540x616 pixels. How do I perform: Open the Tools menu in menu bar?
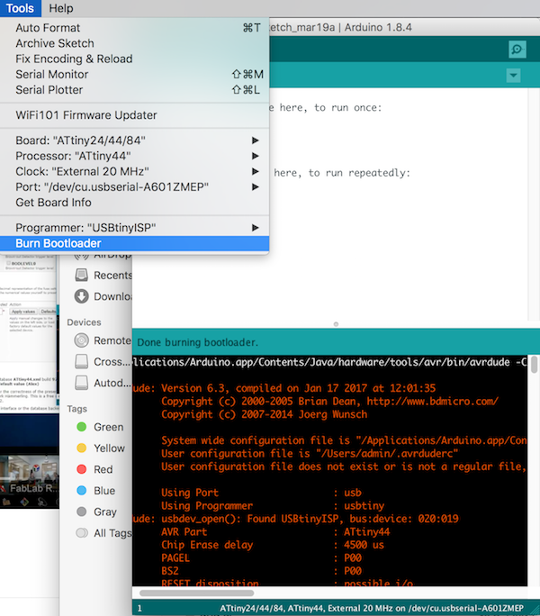click(x=20, y=8)
